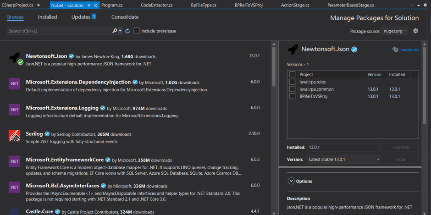Click Microsoft.EntityFrameworkCore .NET icon

[14, 162]
